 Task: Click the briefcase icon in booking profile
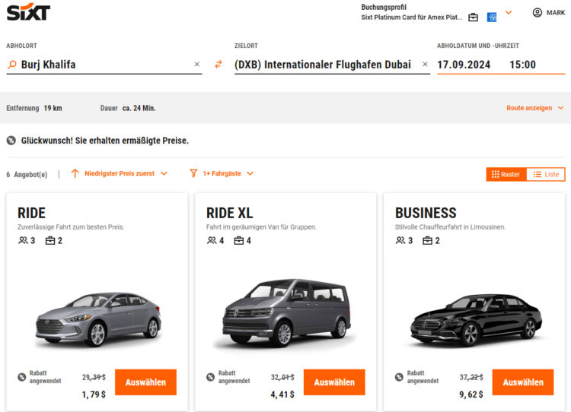pyautogui.click(x=473, y=17)
